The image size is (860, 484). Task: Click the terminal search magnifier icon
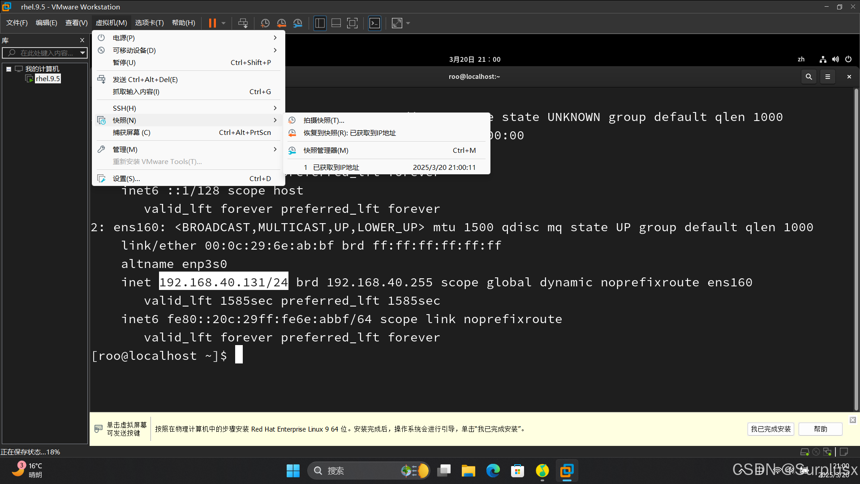(808, 77)
